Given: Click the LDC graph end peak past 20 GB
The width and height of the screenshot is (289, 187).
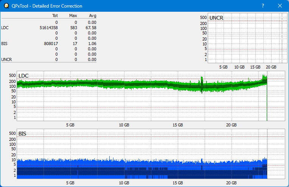Looking at the screenshot, I should tap(265, 79).
